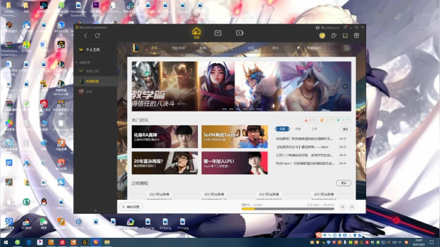The width and height of the screenshot is (440, 247).
Task: Open the Viper news headline link
Action: (302, 147)
